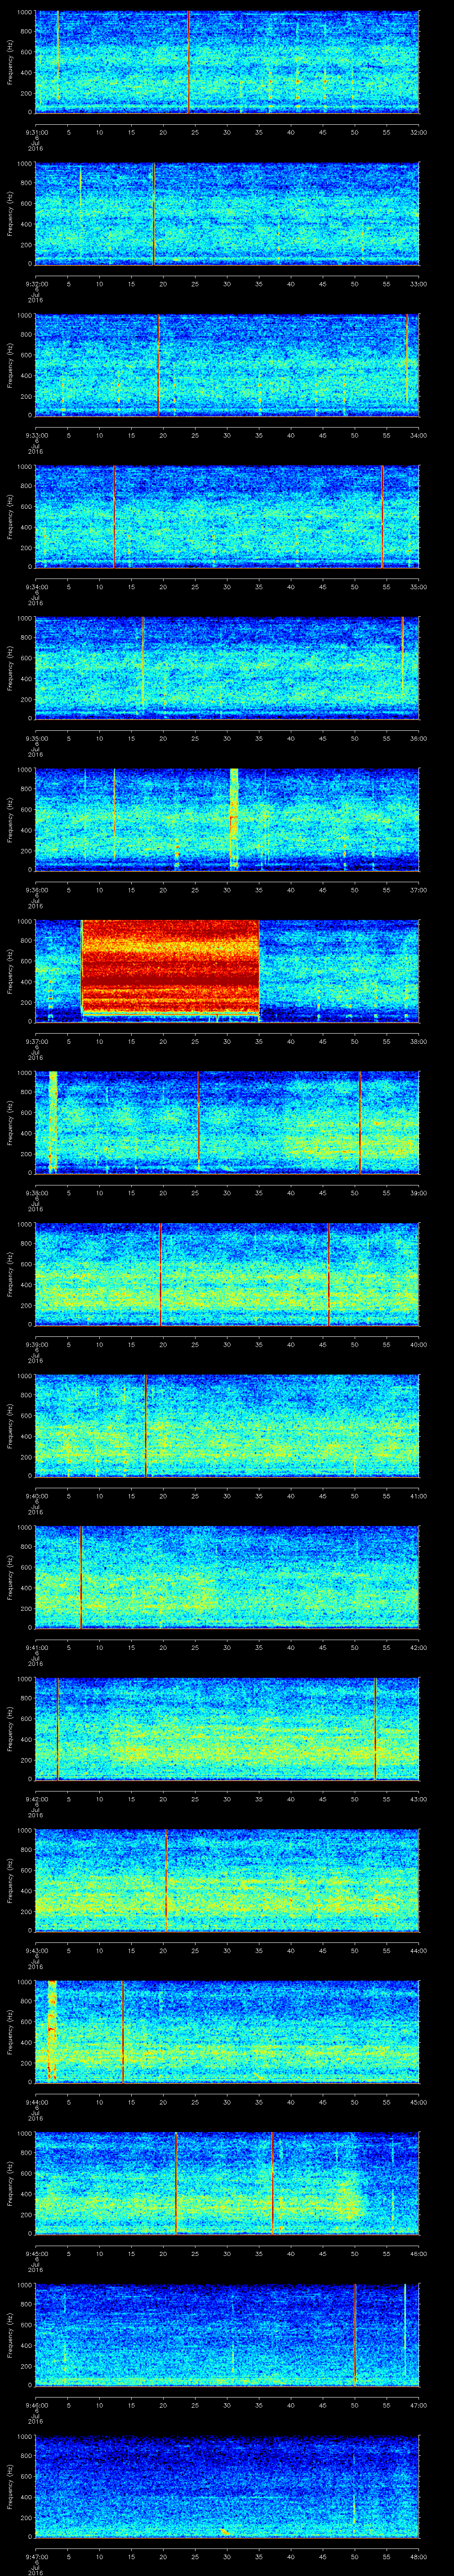454x2576 pixels.
Task: Click the Frequency (Hz) axis label of the 9:37:00 panel
Action: tap(10, 971)
